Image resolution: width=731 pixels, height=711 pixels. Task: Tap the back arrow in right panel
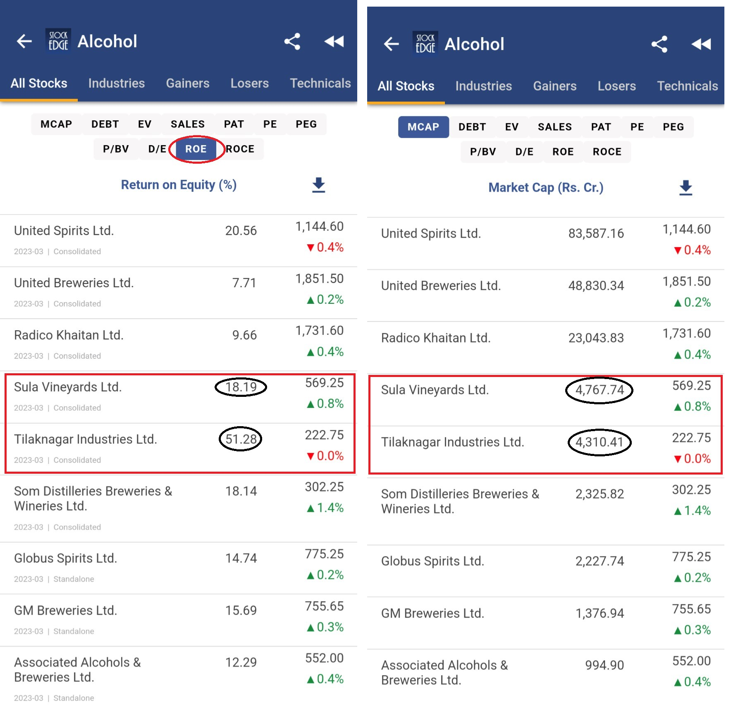click(x=391, y=44)
